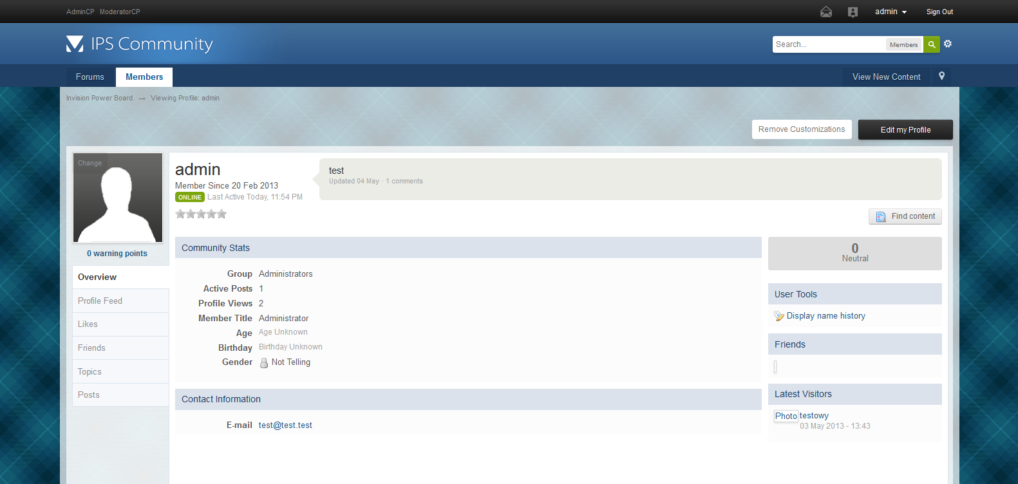Open the AdminCP link
1018x484 pixels.
tap(80, 12)
